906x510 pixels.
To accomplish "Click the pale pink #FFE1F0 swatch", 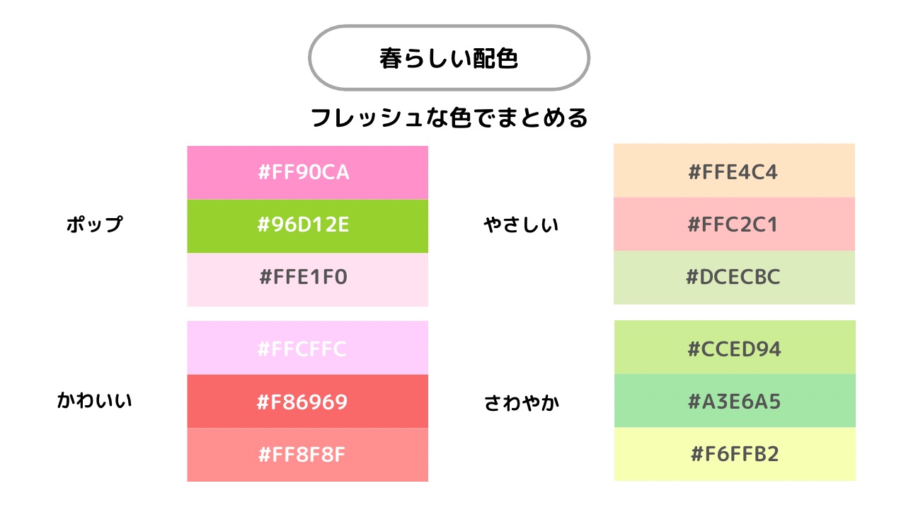I will (307, 279).
